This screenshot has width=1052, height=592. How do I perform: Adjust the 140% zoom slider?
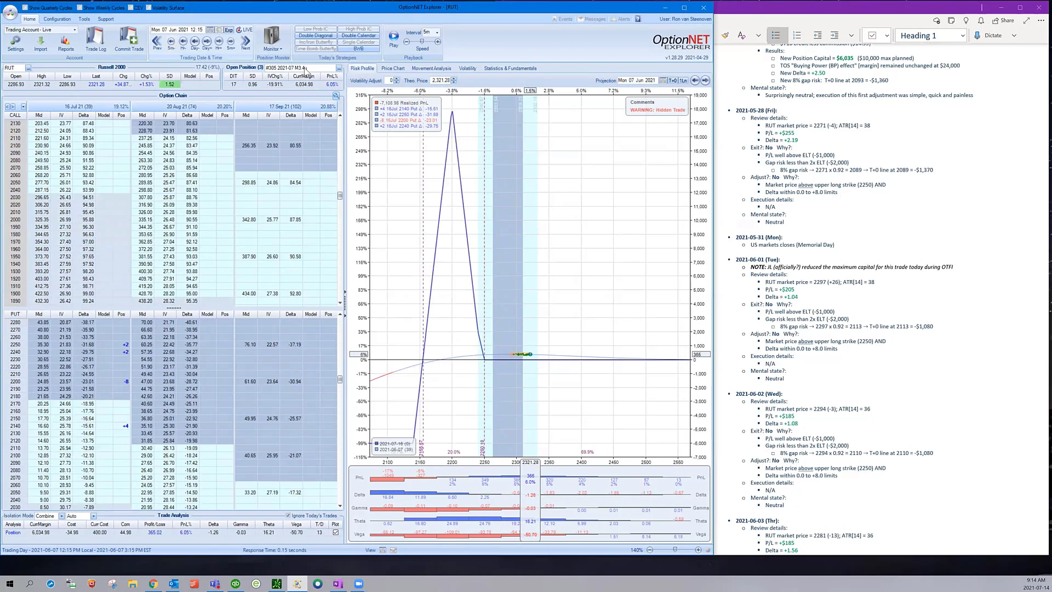point(674,550)
